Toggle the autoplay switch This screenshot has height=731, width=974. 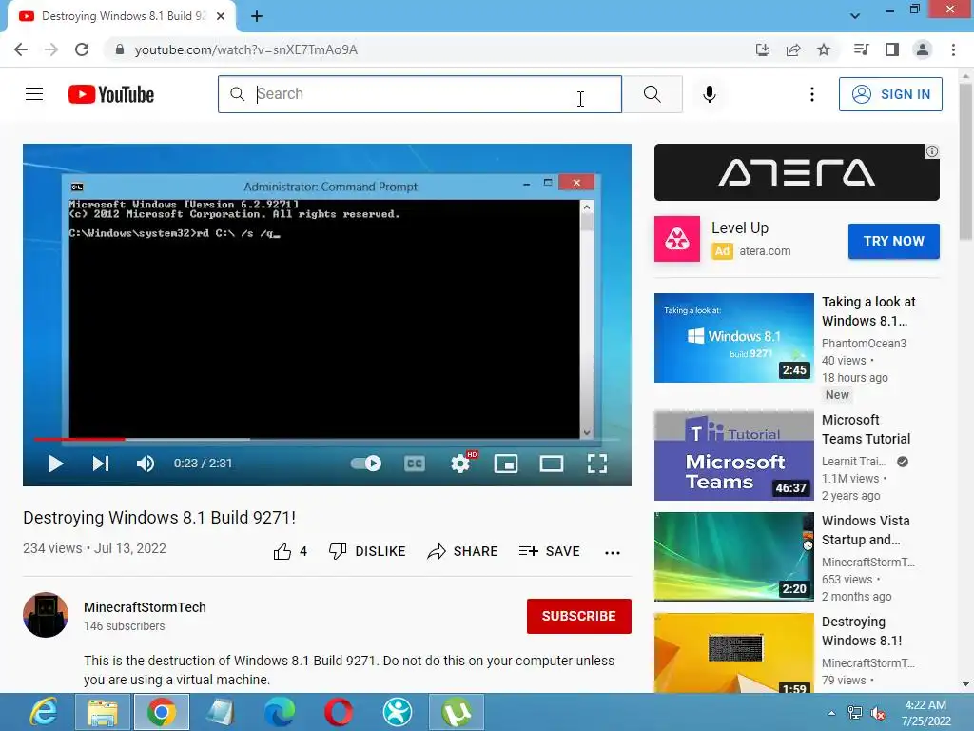366,464
